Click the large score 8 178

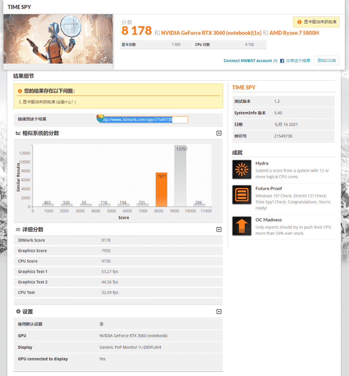pyautogui.click(x=136, y=31)
